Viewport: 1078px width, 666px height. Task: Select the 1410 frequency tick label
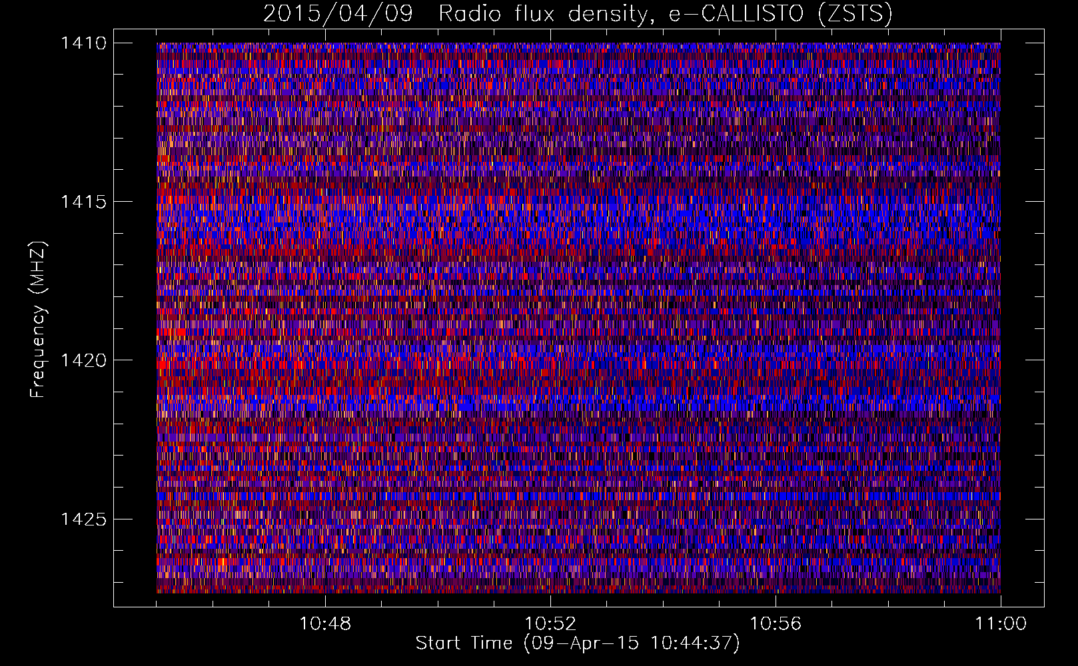pyautogui.click(x=83, y=43)
